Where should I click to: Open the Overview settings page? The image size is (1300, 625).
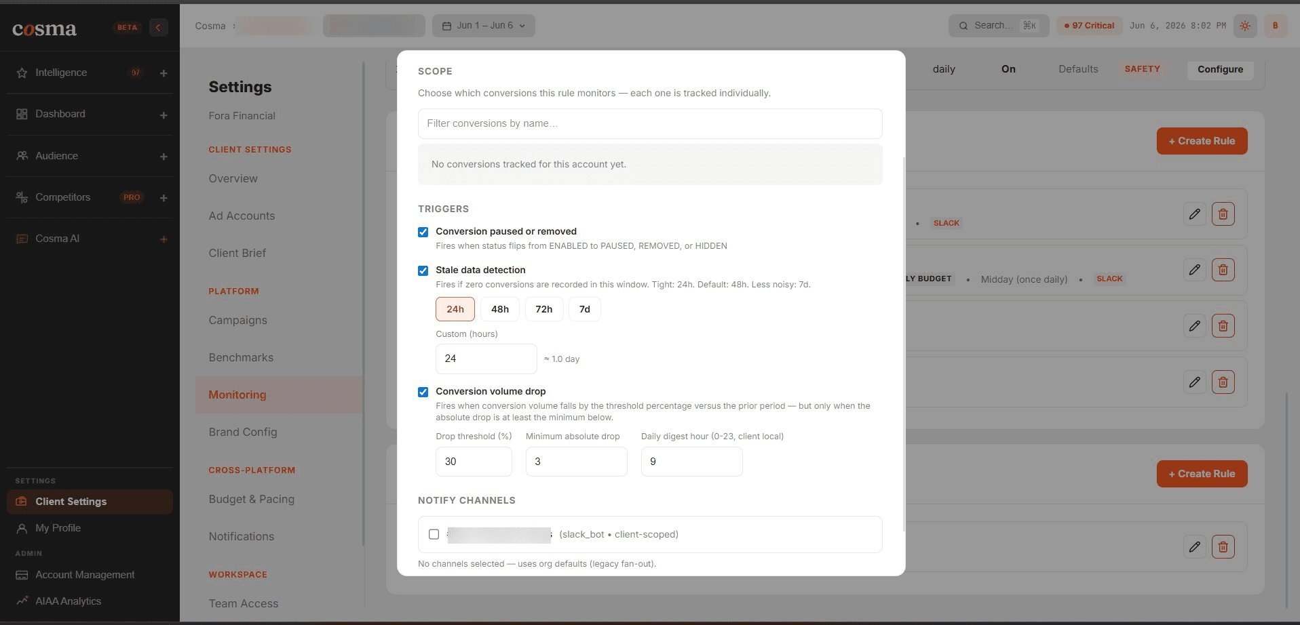pos(233,178)
